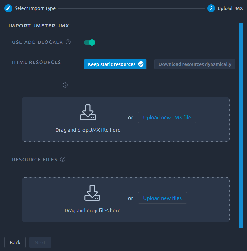Click the Back button
This screenshot has height=251, width=247.
point(15,242)
